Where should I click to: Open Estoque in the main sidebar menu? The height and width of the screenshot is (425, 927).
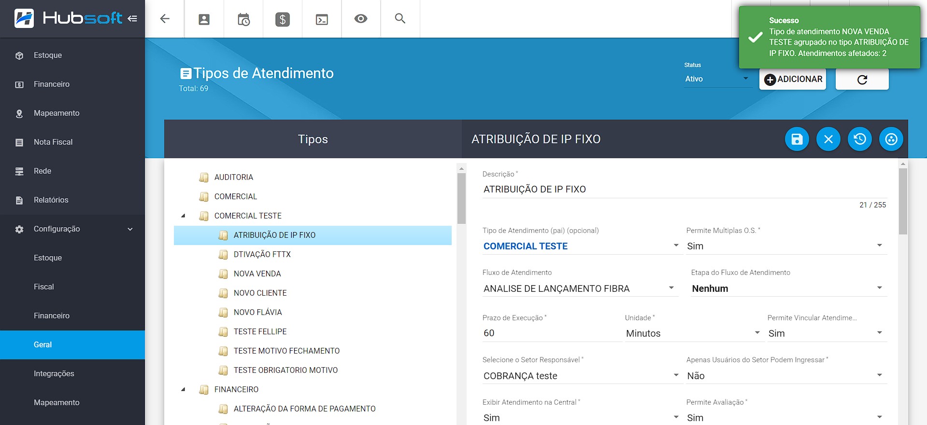(72, 55)
